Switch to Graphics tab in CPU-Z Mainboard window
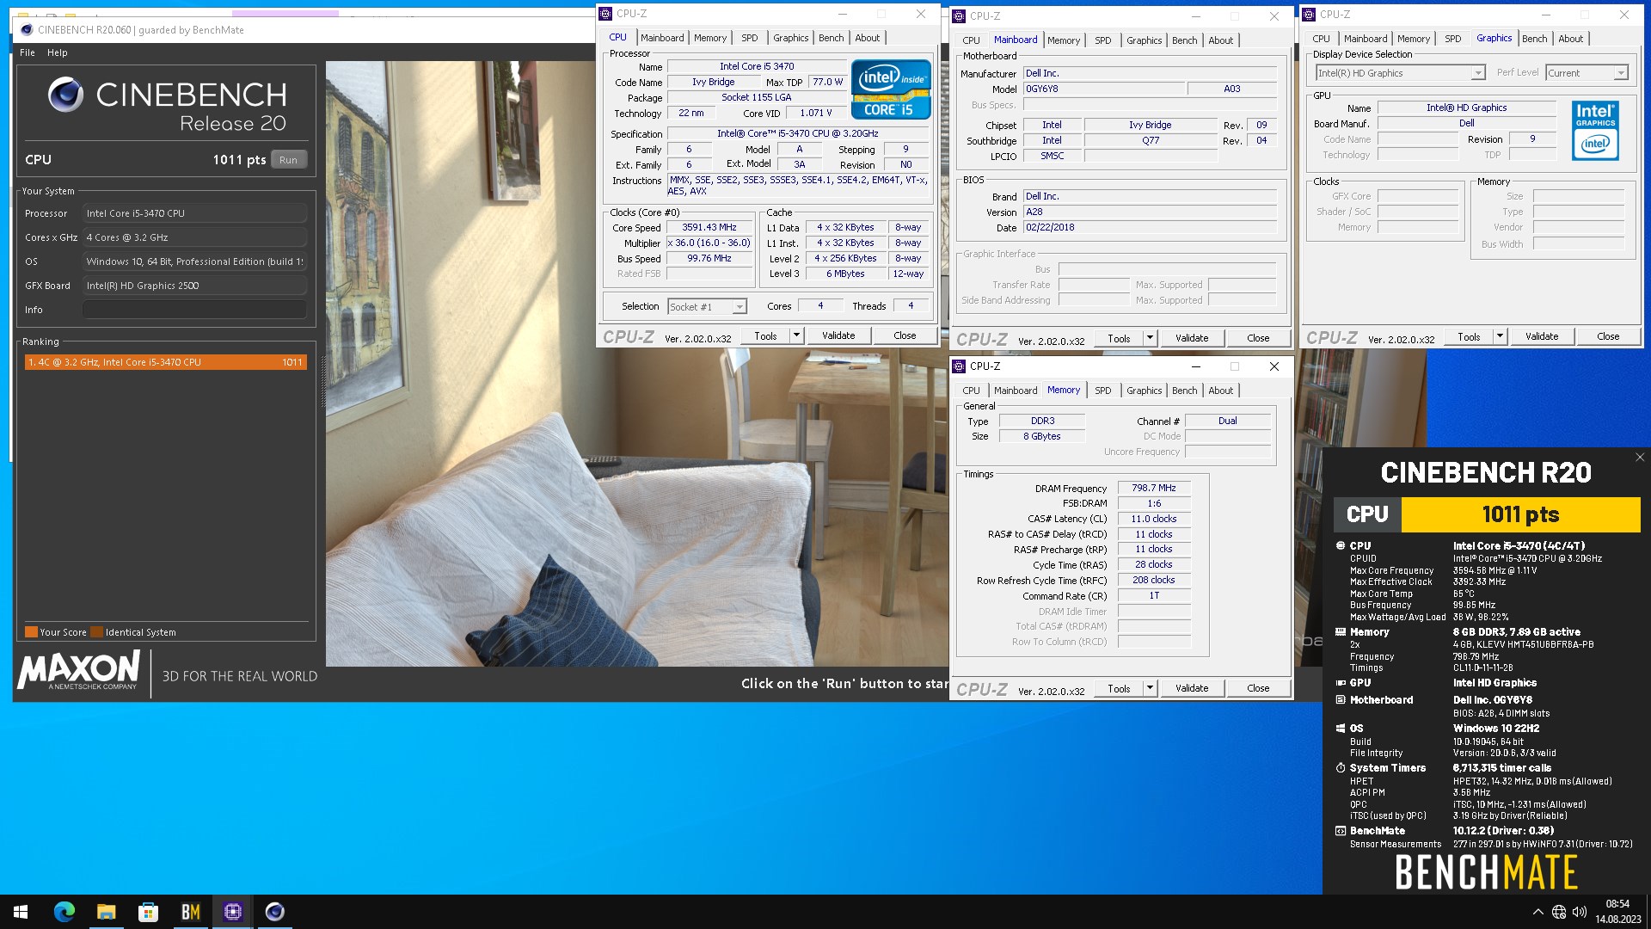The width and height of the screenshot is (1651, 929). 1144,40
